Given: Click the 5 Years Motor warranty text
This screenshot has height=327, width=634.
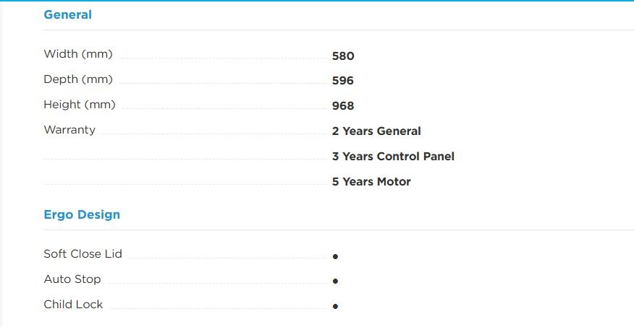Looking at the screenshot, I should click(371, 182).
